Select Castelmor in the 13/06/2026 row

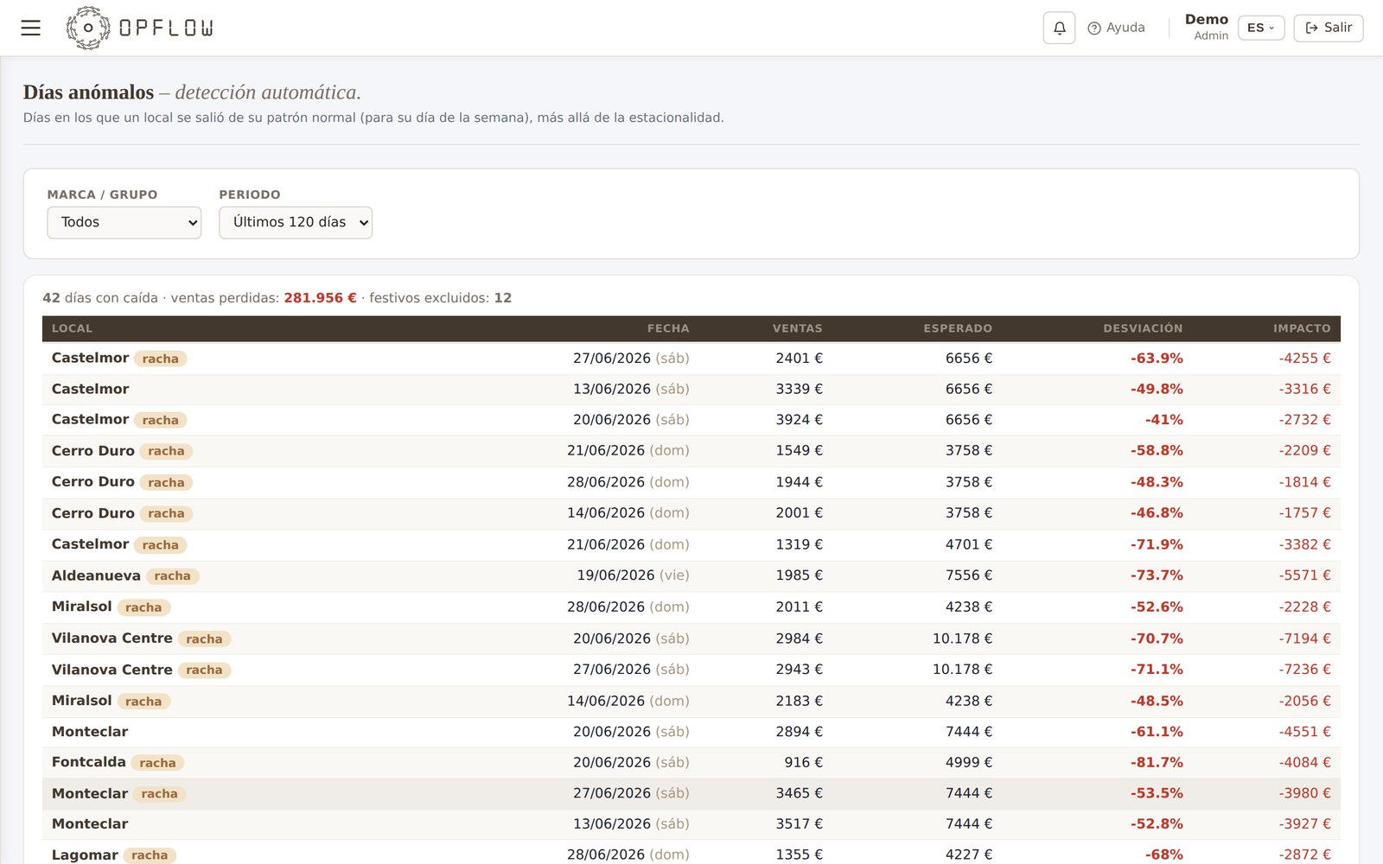90,389
